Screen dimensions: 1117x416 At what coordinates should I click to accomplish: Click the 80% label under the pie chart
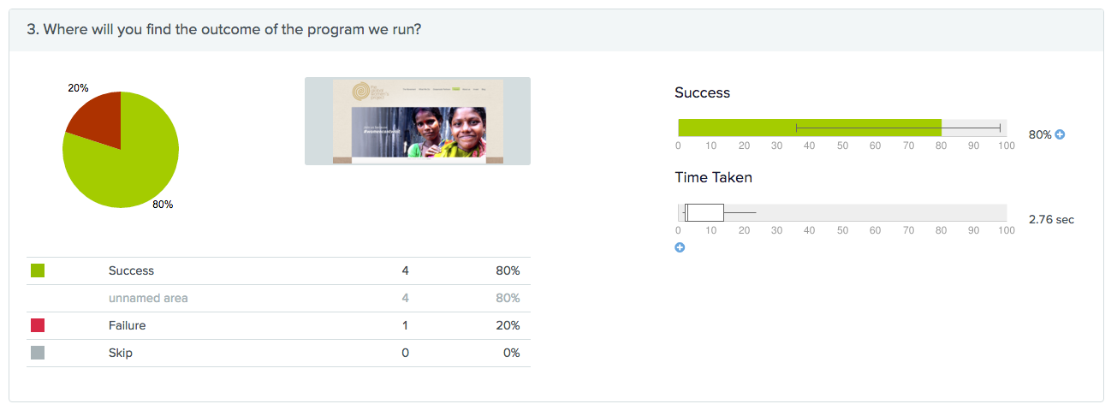pos(163,205)
